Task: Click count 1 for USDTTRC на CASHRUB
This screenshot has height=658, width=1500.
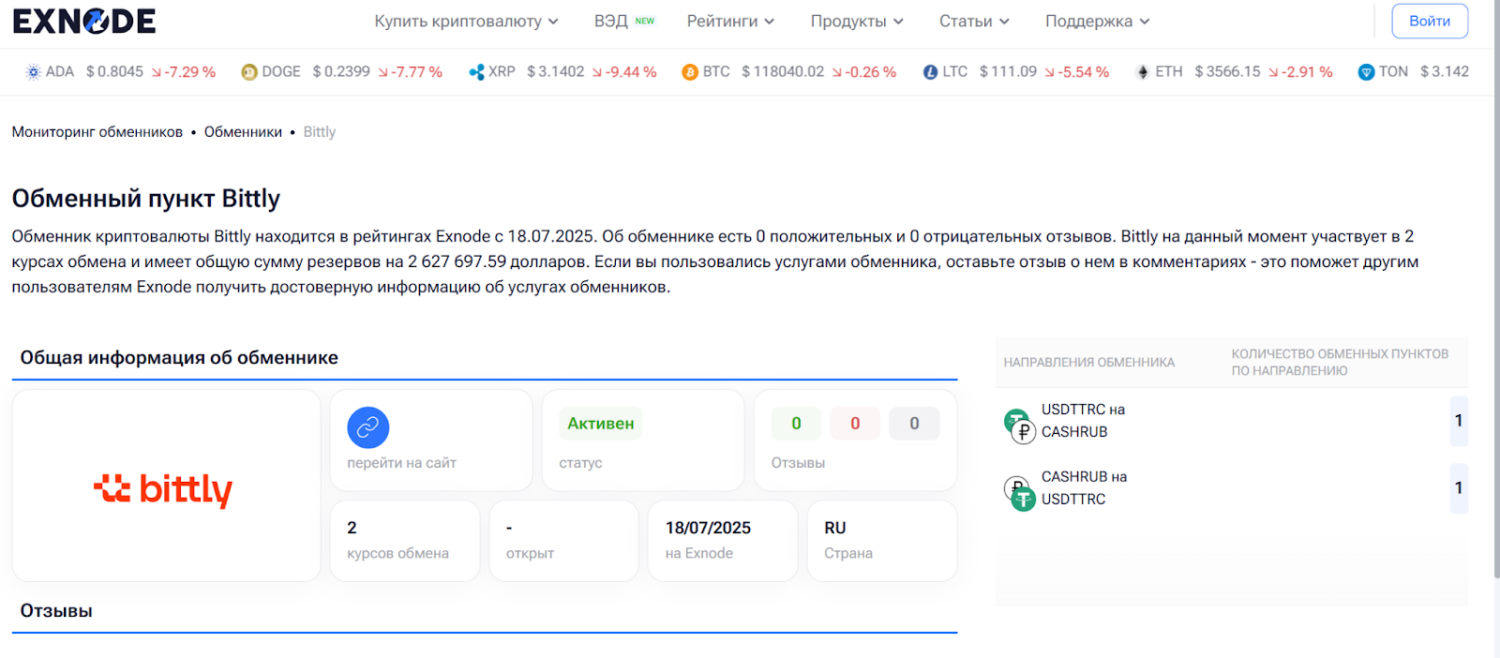Action: pos(1459,421)
